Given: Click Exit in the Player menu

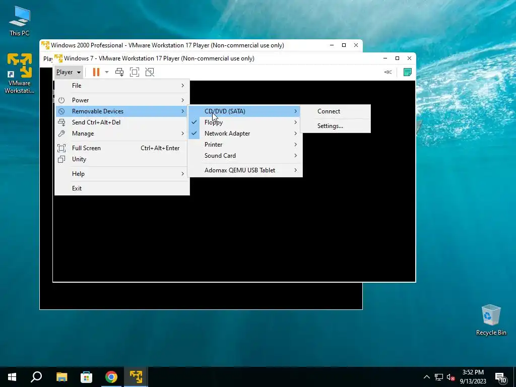Looking at the screenshot, I should [122, 188].
